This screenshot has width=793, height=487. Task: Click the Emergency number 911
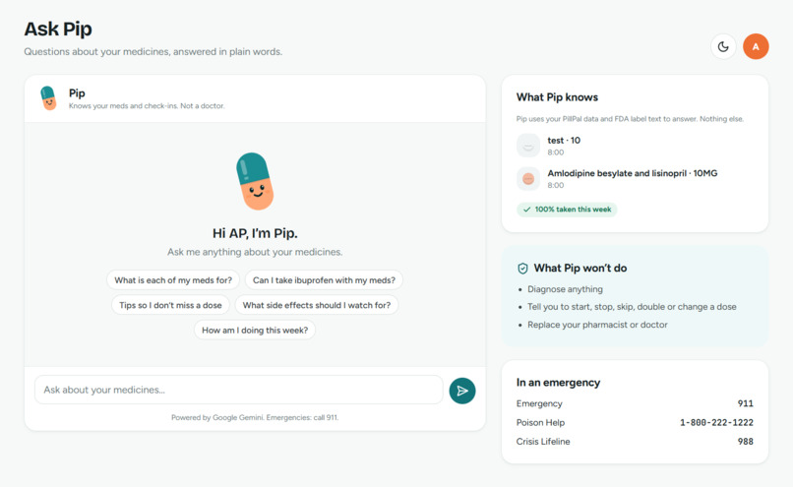click(746, 403)
